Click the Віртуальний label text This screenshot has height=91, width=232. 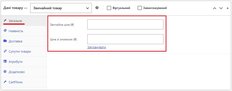tap(121, 8)
